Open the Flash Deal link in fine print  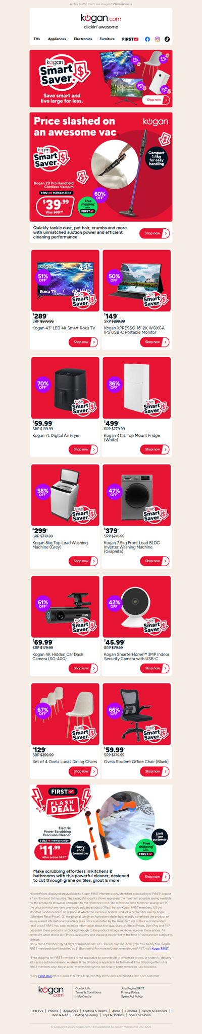click(x=45, y=976)
